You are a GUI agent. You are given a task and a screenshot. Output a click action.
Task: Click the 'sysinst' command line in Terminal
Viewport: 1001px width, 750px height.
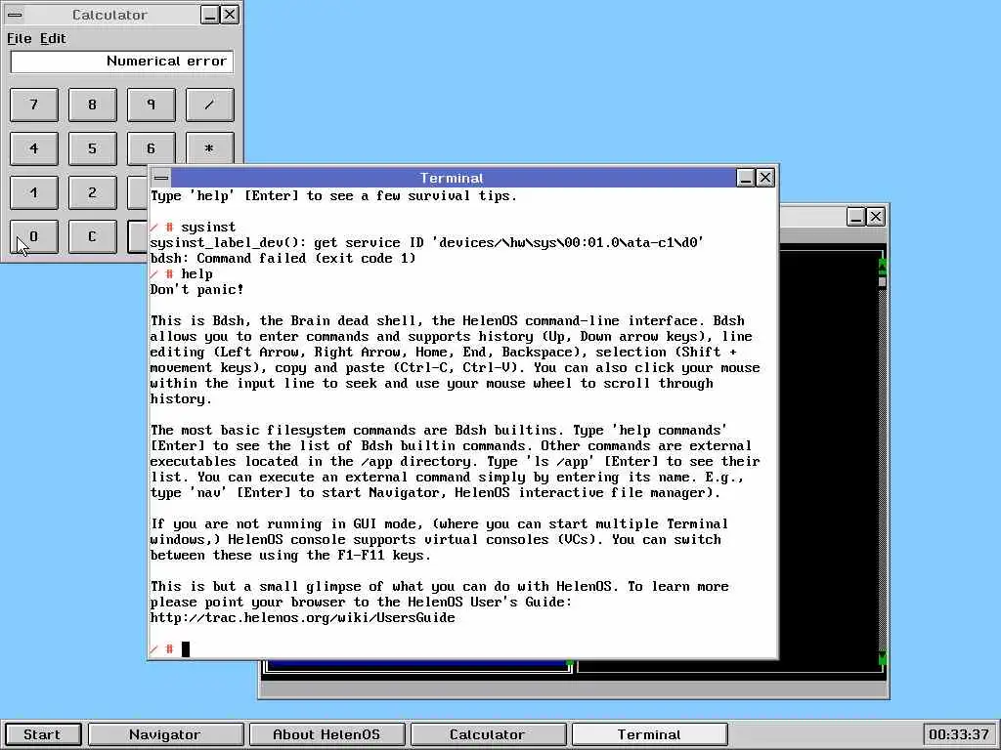[193, 227]
